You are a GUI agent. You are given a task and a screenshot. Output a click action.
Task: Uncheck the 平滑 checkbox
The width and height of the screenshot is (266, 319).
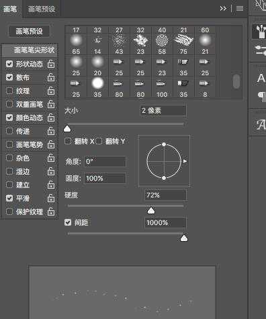tap(9, 198)
